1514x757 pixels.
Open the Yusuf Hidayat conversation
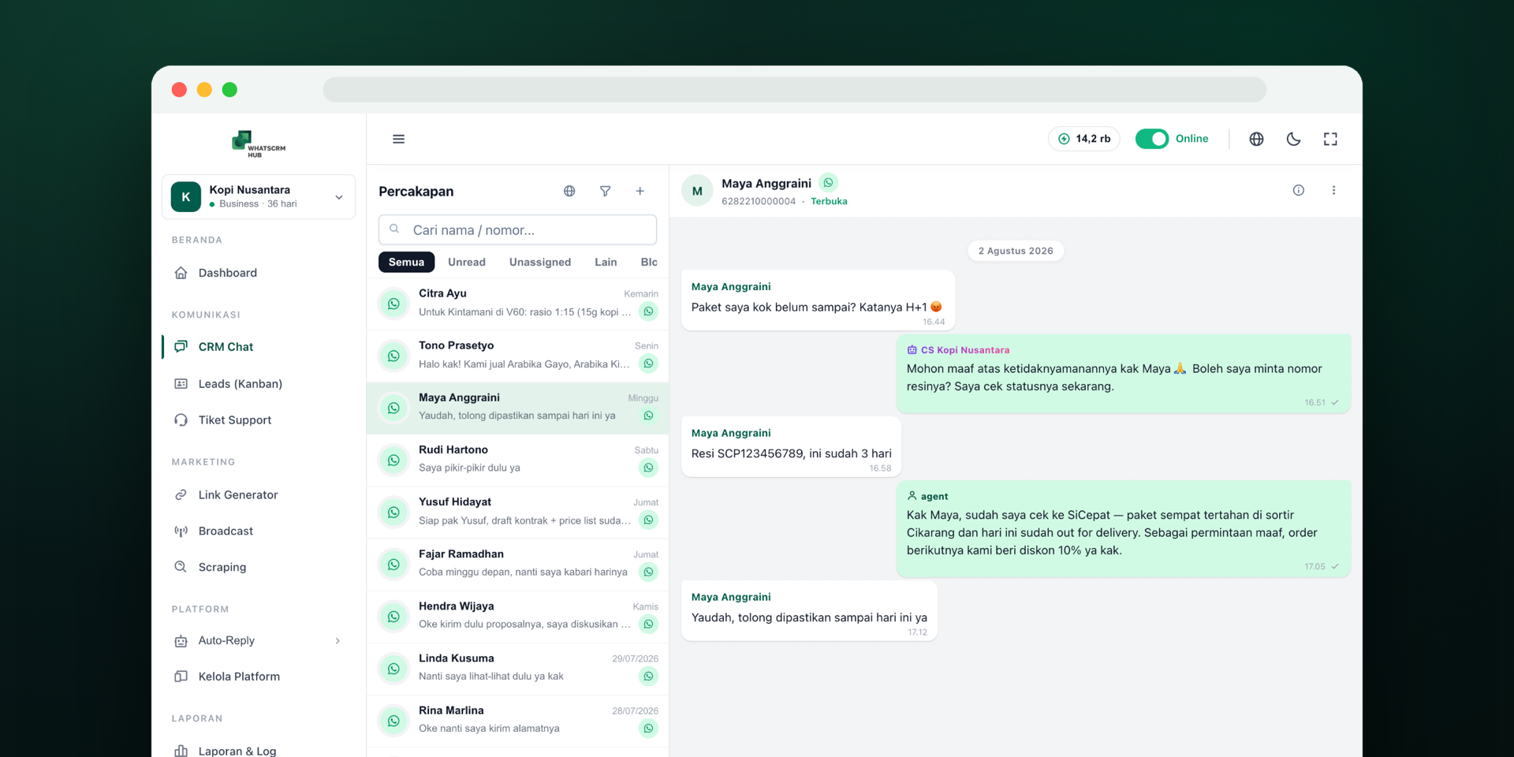[517, 512]
